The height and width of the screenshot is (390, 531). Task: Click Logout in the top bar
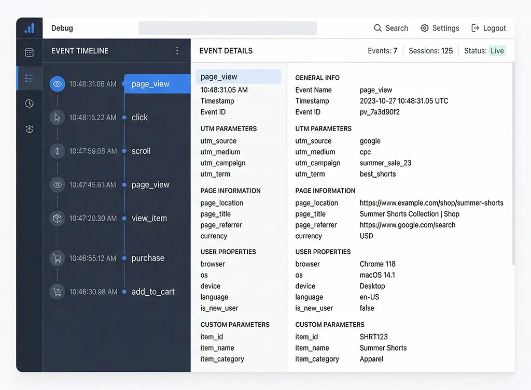point(488,28)
